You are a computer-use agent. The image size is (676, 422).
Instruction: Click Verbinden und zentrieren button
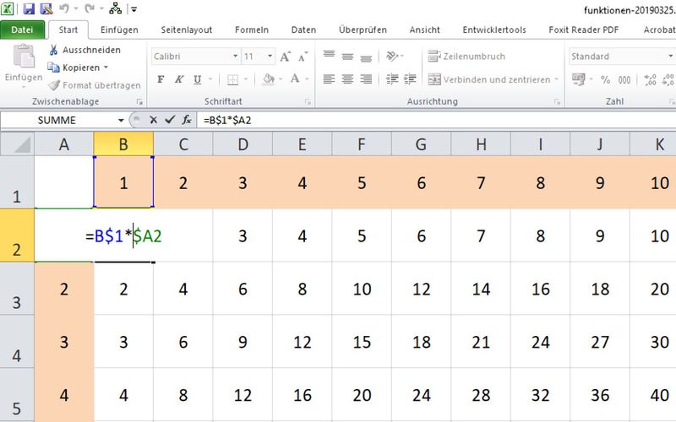pyautogui.click(x=490, y=79)
